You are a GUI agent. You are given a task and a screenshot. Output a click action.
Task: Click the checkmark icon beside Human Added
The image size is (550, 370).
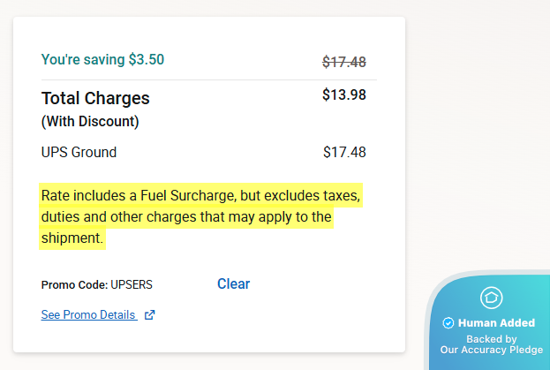(448, 323)
